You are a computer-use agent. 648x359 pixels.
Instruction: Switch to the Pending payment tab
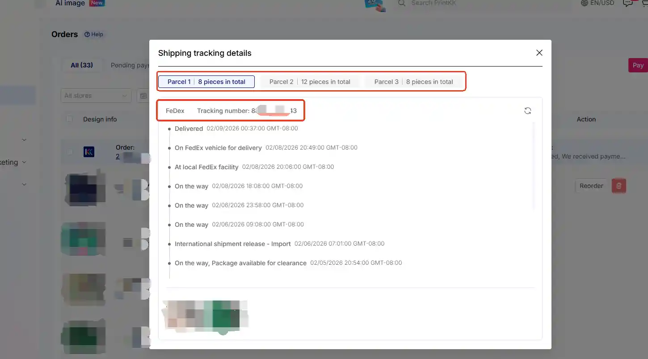pos(130,65)
